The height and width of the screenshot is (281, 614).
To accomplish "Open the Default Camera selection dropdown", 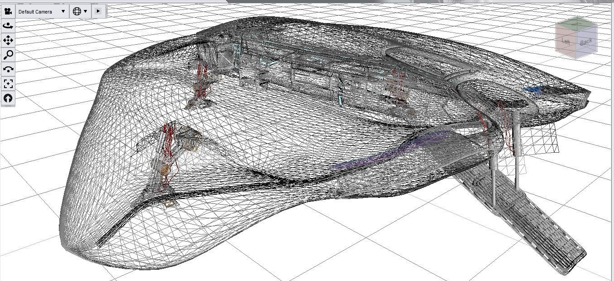I will pyautogui.click(x=42, y=11).
